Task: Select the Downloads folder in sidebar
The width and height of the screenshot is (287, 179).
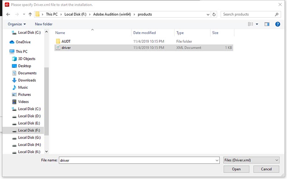Action: point(27,80)
